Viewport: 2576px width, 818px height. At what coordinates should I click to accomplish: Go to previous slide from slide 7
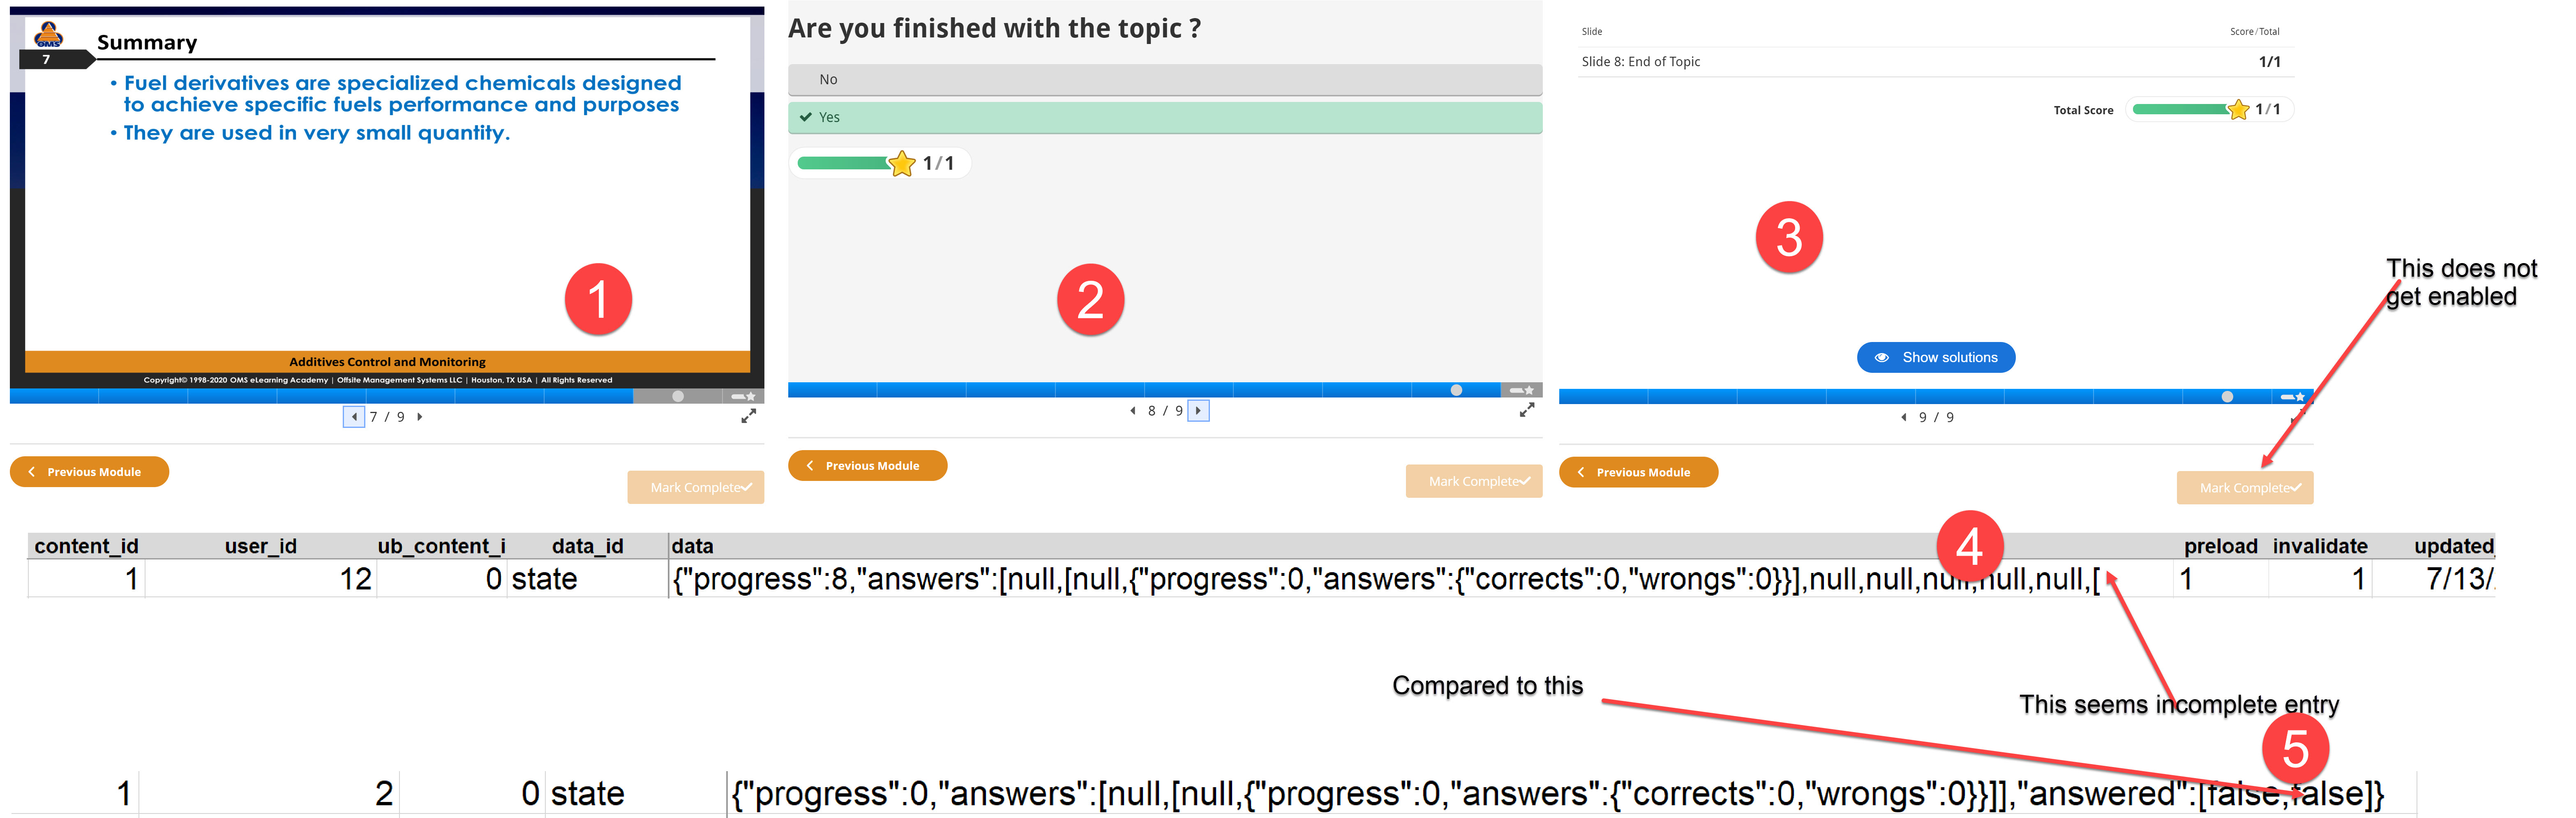pos(354,417)
